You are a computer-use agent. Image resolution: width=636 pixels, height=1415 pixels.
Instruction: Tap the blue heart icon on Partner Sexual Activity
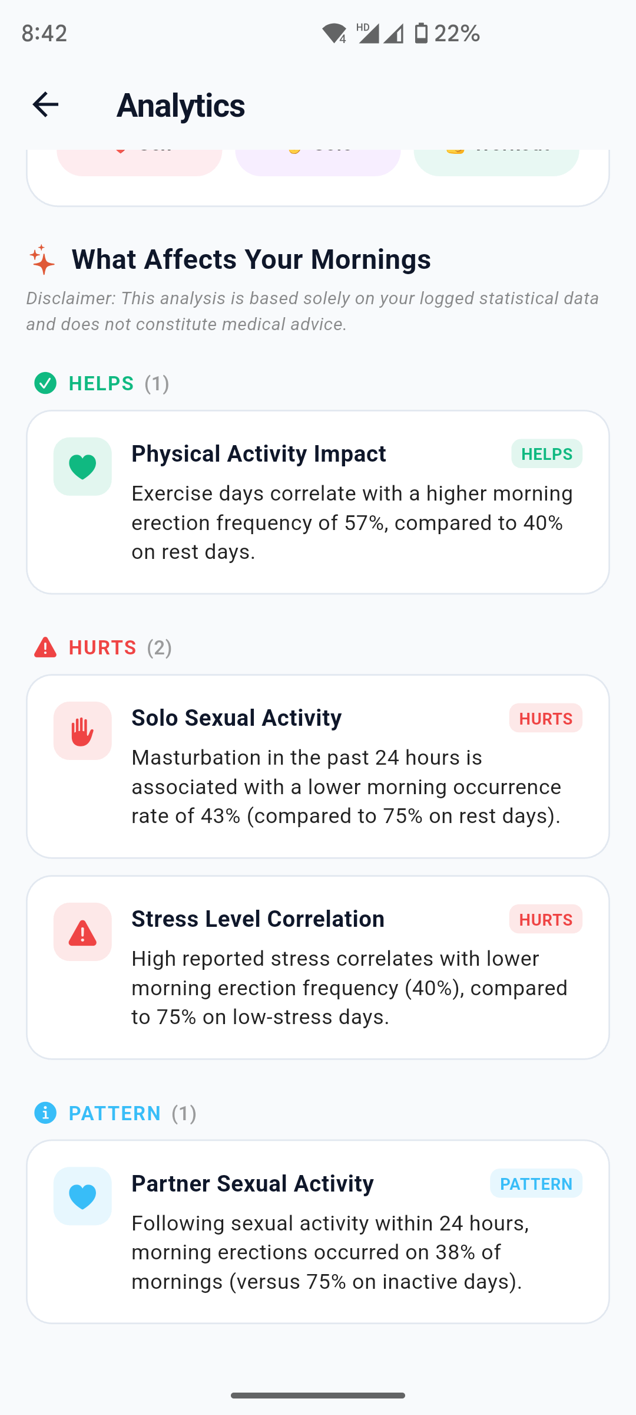pos(82,1196)
